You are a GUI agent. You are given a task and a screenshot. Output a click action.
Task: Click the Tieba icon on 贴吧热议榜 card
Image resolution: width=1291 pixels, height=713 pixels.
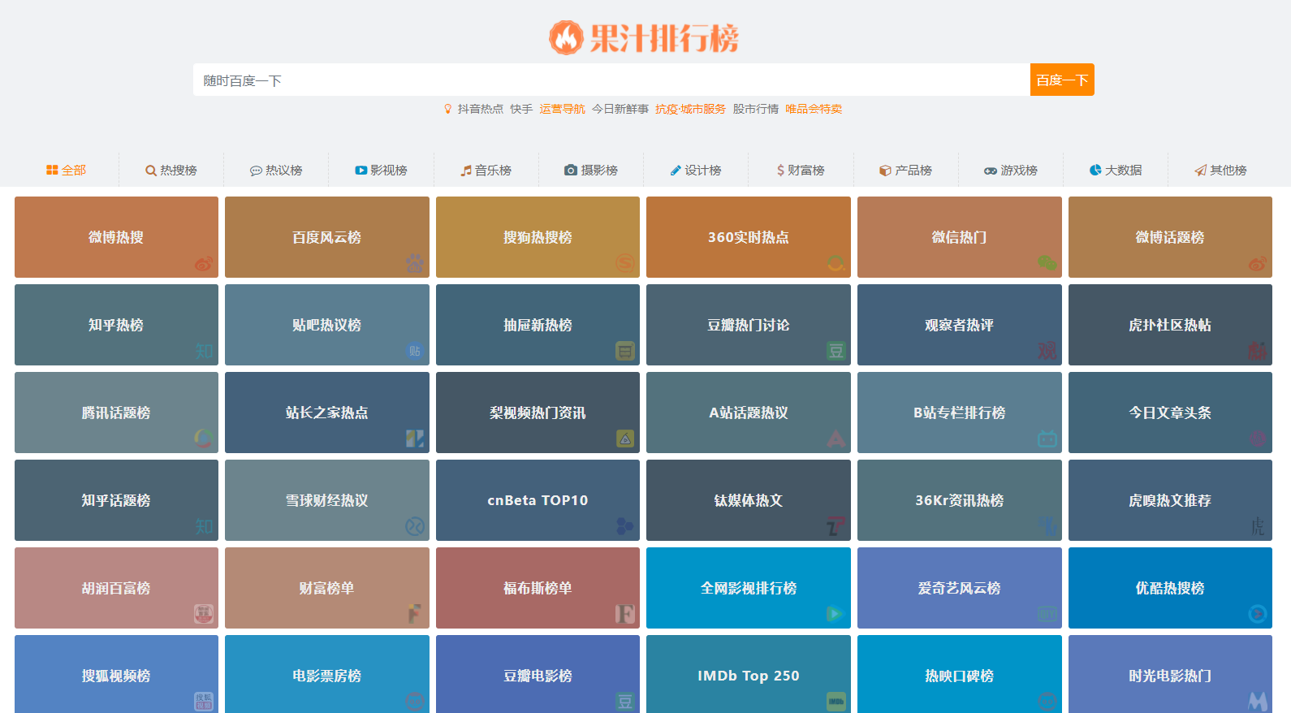tap(415, 351)
